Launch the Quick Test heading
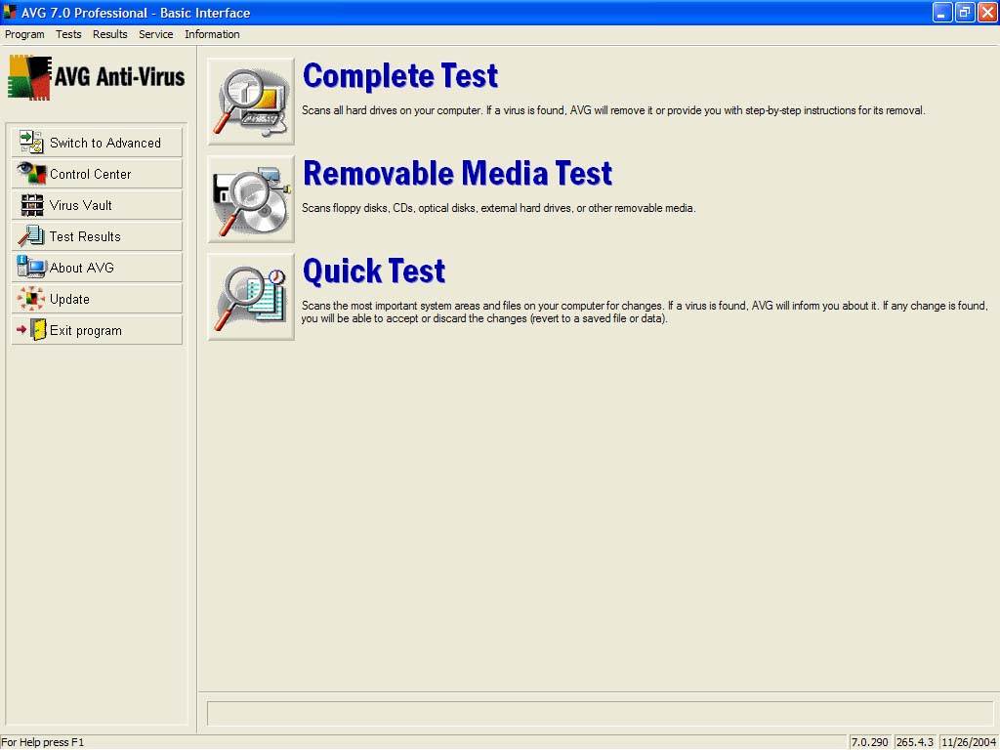This screenshot has height=750, width=1000. coord(374,271)
